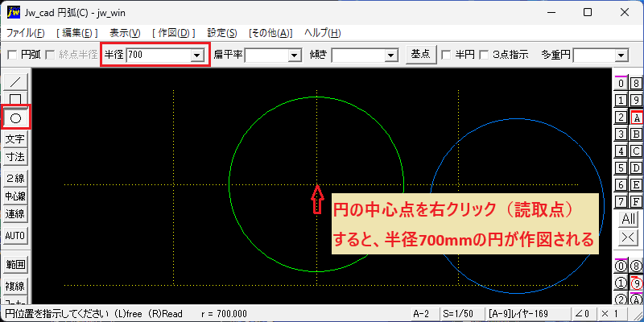Toggle layer 9 square button

636,100
